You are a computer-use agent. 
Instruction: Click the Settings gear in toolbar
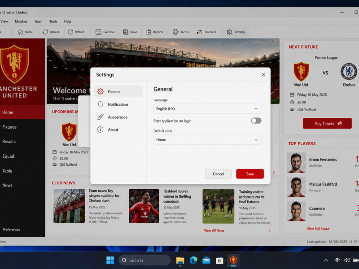click(x=229, y=32)
